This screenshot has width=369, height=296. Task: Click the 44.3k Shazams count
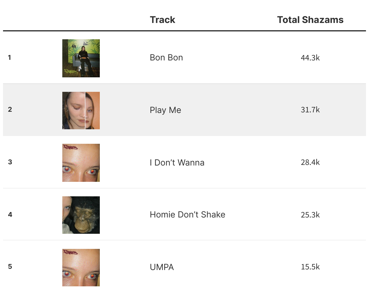310,57
